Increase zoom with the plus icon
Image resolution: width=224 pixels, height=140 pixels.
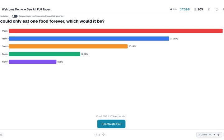point(218,135)
